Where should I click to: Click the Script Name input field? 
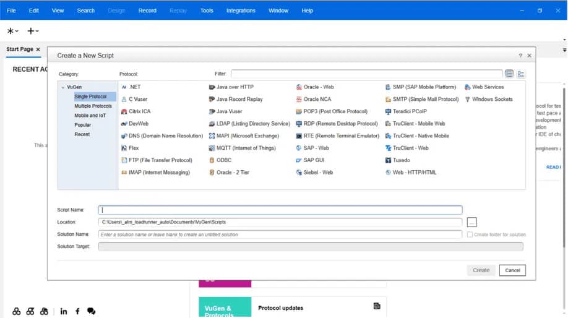(x=280, y=210)
